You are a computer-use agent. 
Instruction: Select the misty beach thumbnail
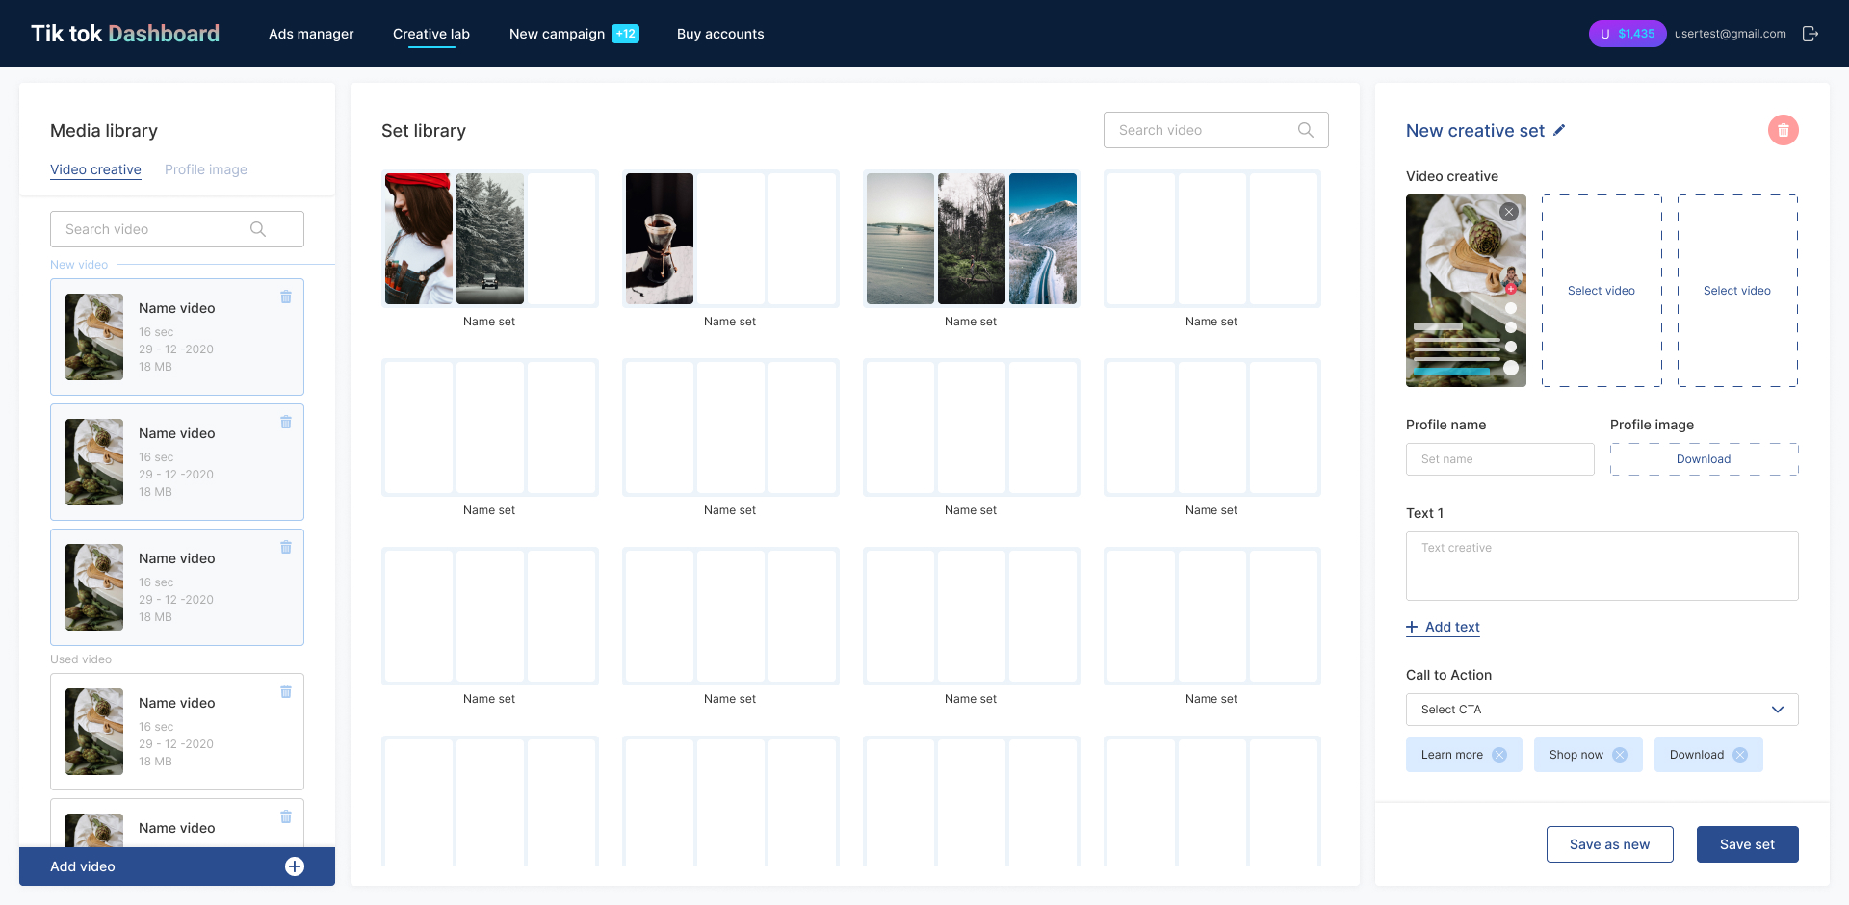coord(900,239)
